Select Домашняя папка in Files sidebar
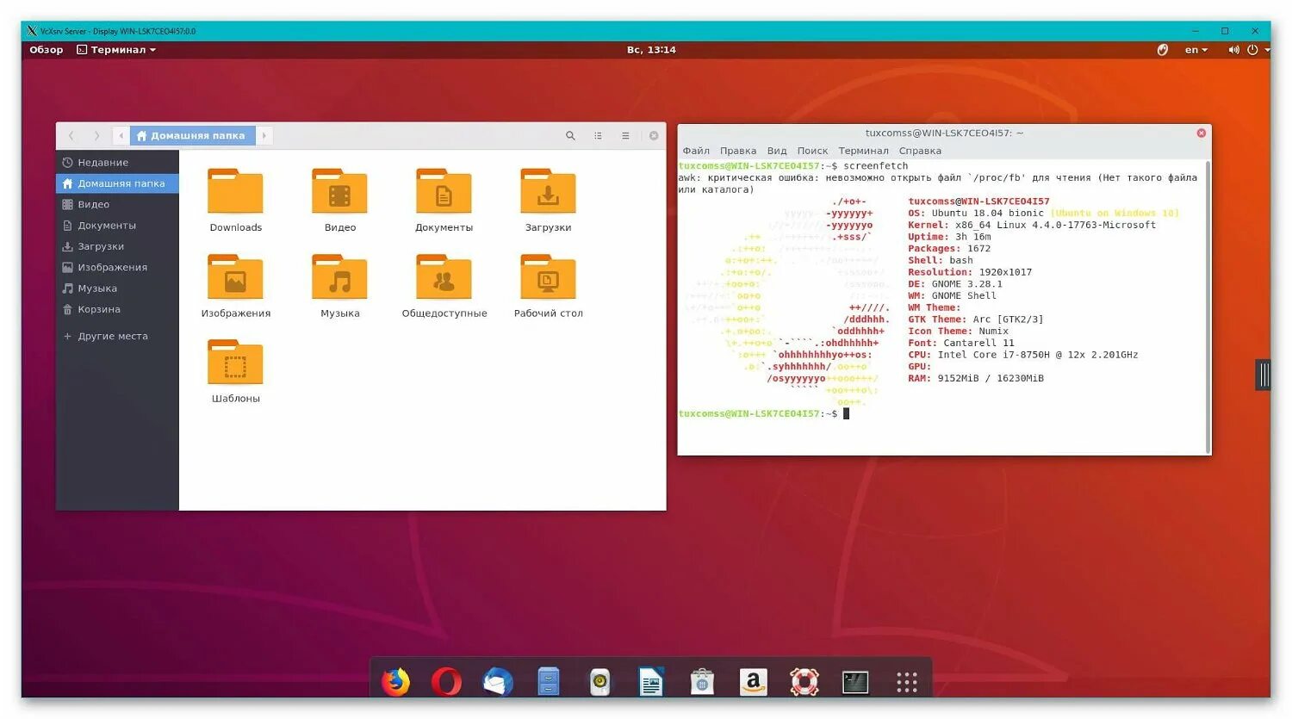 117,183
